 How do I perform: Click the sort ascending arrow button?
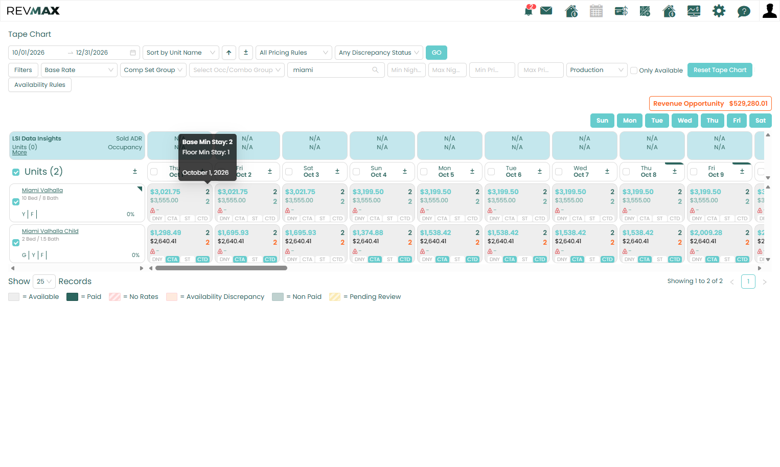click(229, 53)
